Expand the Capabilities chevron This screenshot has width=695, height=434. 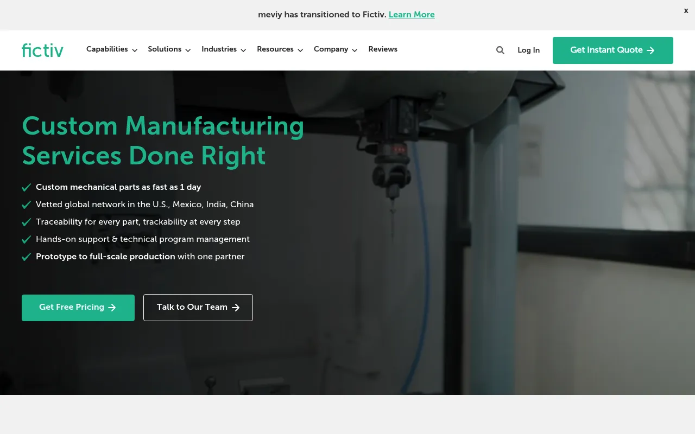[x=135, y=50]
